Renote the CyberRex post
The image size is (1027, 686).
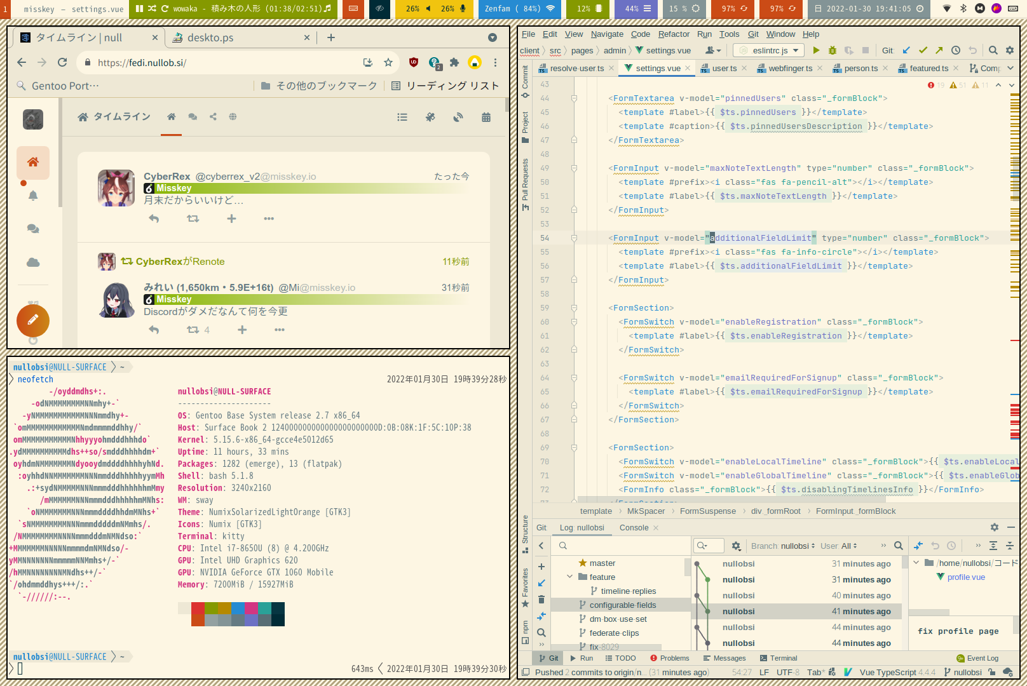pyautogui.click(x=193, y=219)
